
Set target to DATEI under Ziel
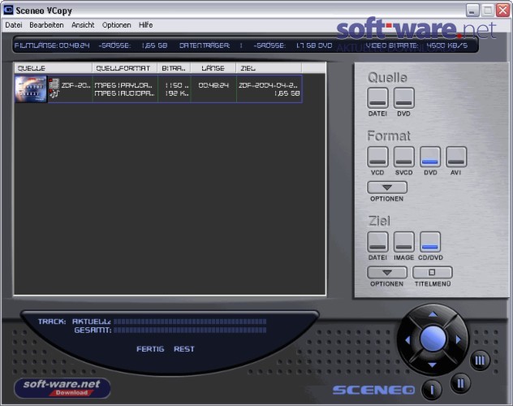coord(377,242)
